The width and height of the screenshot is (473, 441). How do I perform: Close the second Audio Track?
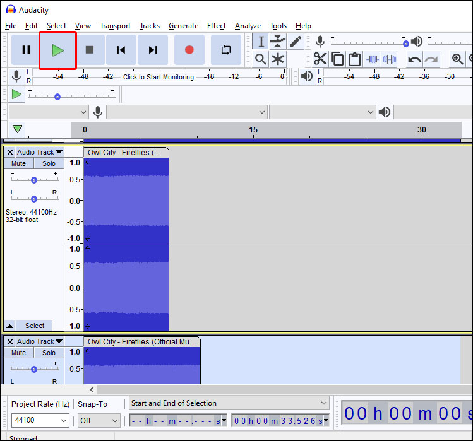tap(10, 341)
